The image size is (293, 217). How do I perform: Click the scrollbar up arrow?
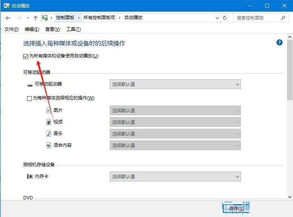click(x=290, y=37)
